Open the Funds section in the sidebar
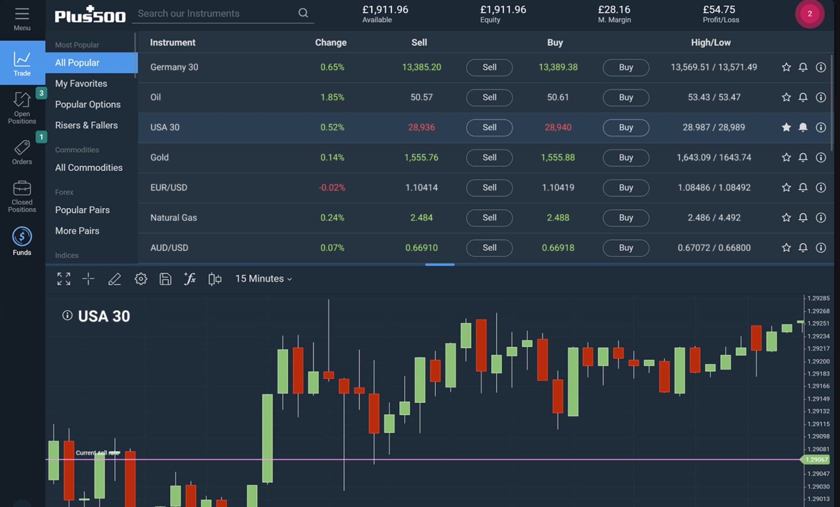 (22, 240)
